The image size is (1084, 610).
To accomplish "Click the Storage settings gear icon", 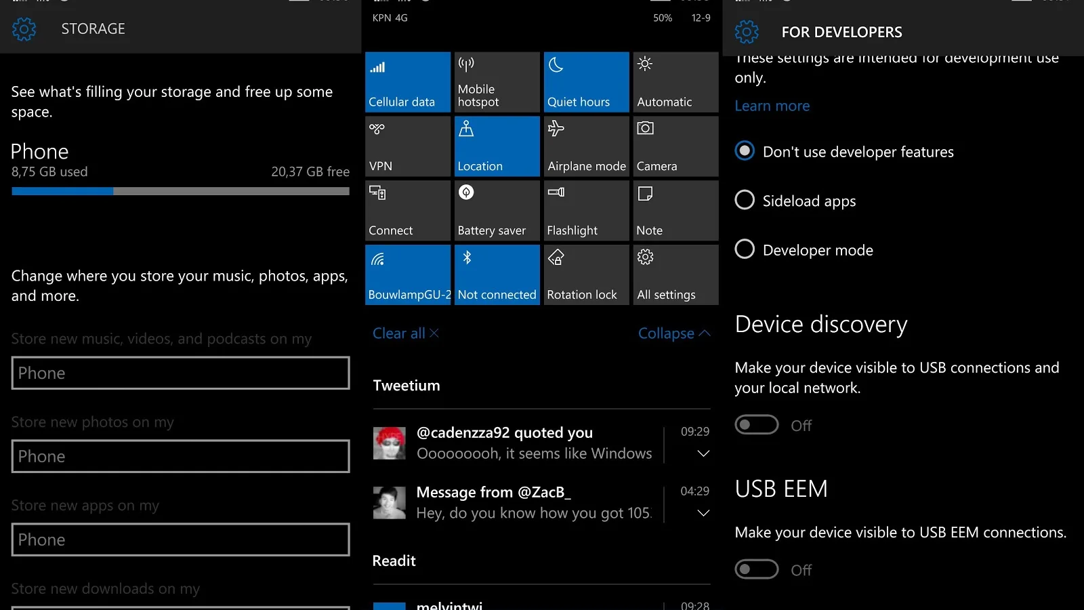I will pos(24,29).
